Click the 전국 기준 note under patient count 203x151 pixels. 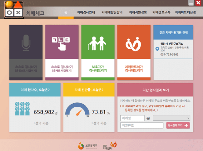pyautogui.click(x=41, y=123)
